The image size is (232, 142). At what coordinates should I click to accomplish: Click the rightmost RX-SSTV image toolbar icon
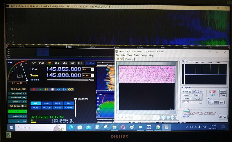175,117
